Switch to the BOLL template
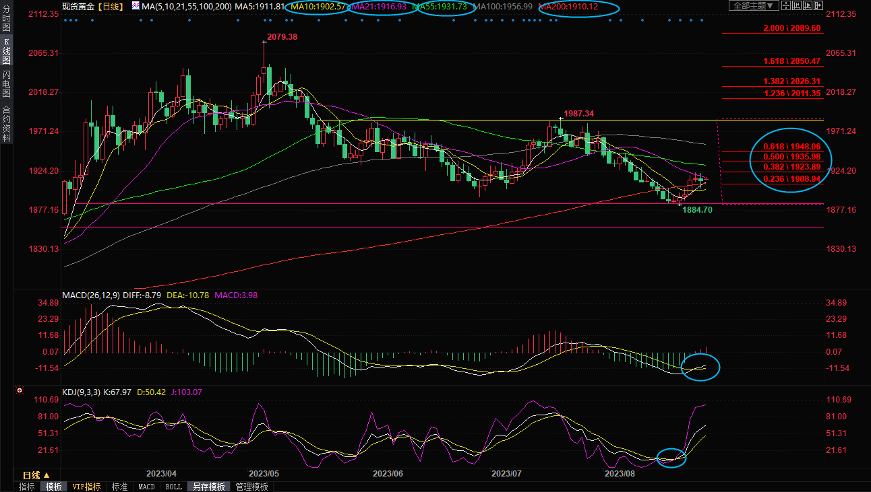Viewport: 871px width, 492px height. [173, 487]
